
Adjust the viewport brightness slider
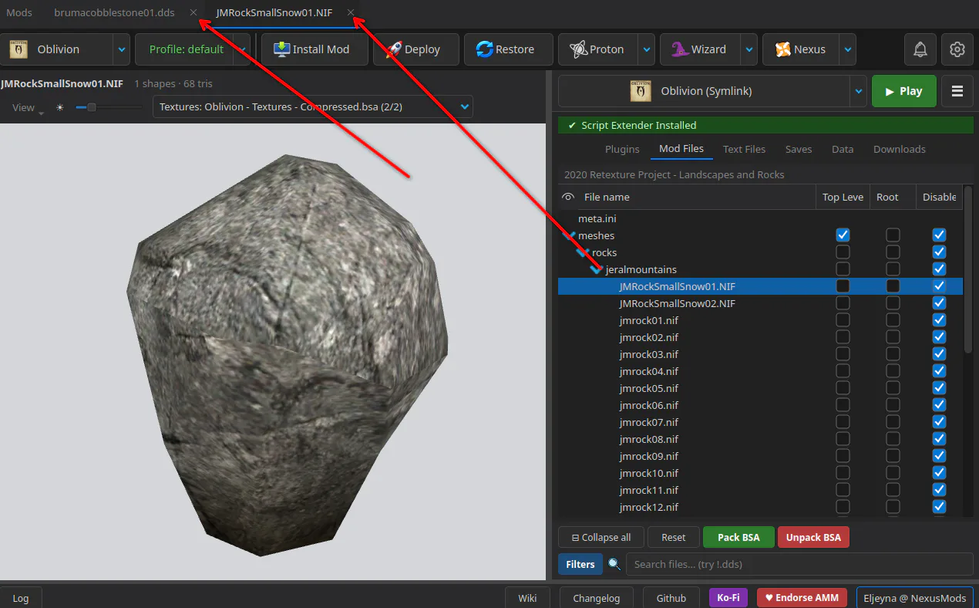(109, 107)
